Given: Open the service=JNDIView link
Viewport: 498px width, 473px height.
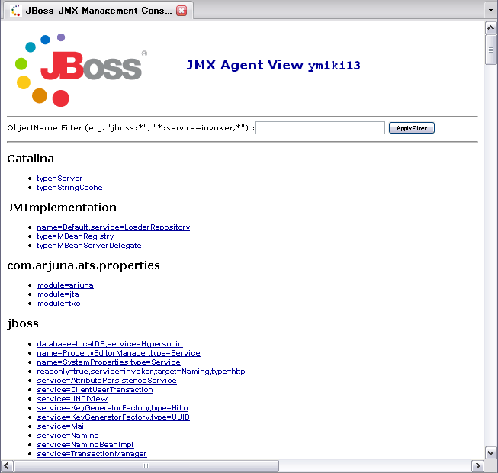Looking at the screenshot, I should click(72, 399).
